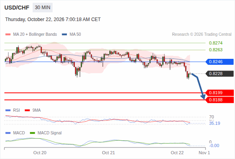235x159 pixels.
Task: Click the 'MACD' legend label
Action: pos(19,133)
